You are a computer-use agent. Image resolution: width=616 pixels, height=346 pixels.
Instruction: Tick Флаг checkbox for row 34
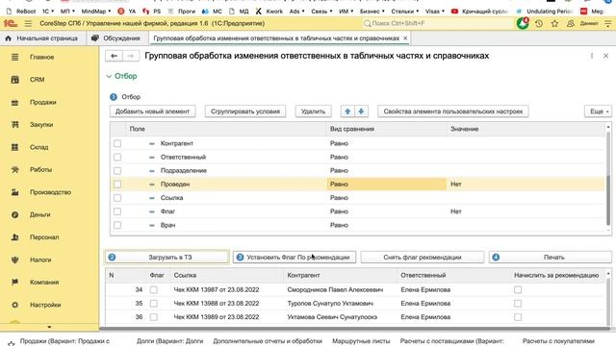click(x=154, y=290)
